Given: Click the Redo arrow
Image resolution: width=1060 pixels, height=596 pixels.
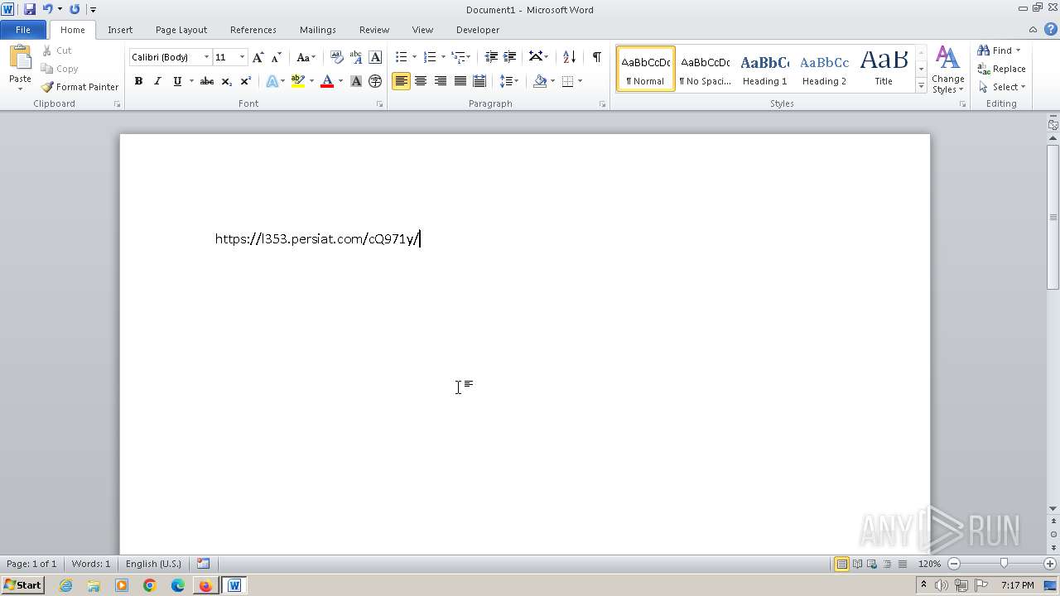Looking at the screenshot, I should 75,9.
